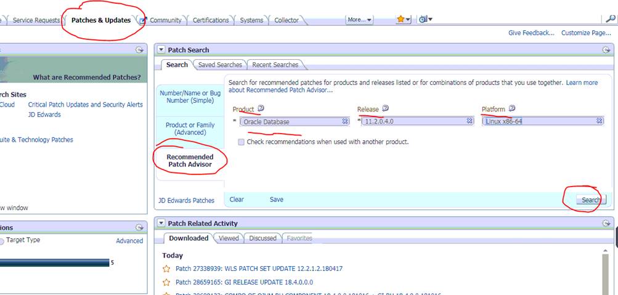The width and height of the screenshot is (618, 295).
Task: Click the Advanced link
Action: point(129,241)
